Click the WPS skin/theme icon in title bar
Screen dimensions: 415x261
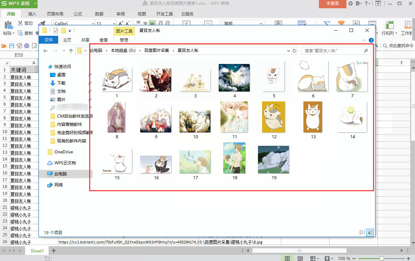click(351, 4)
